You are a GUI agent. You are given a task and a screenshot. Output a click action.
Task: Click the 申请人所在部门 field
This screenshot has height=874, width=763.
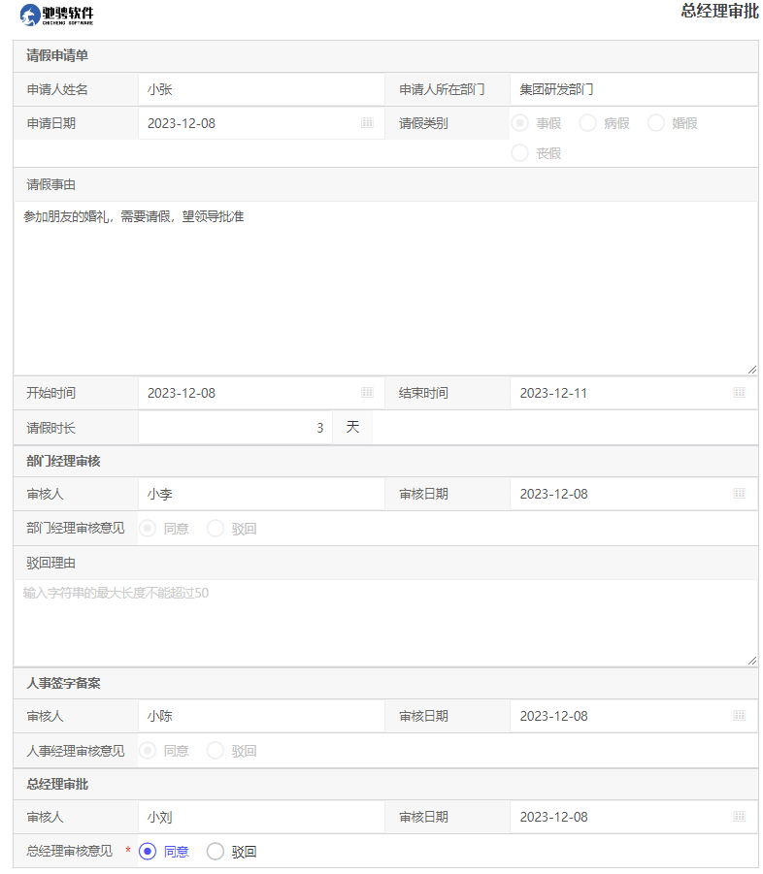[x=633, y=89]
